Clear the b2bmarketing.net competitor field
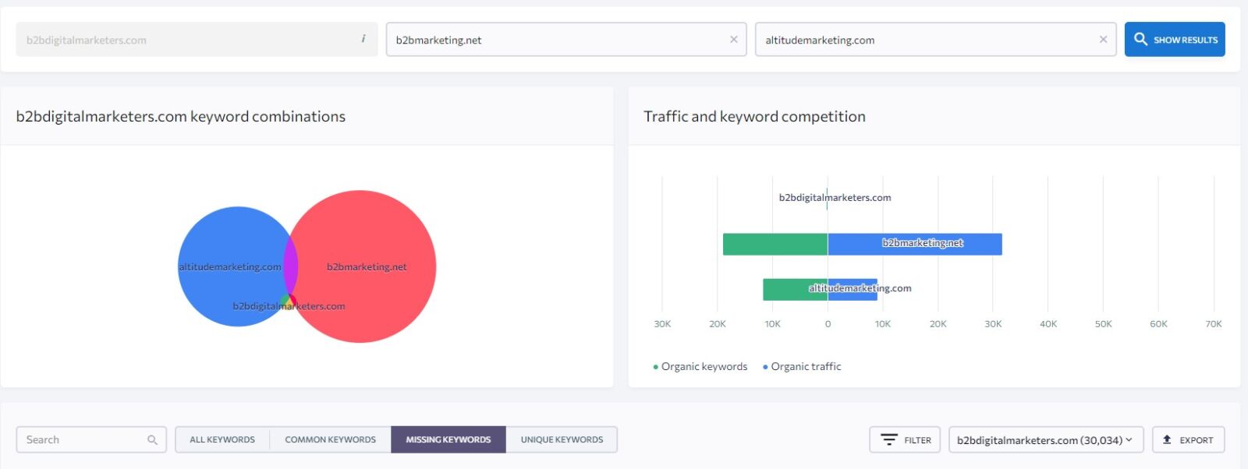The height and width of the screenshot is (469, 1248). [x=733, y=40]
